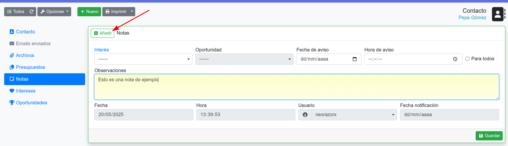Click the user icon beside neorazorx
This screenshot has width=508, height=146.
click(x=305, y=115)
